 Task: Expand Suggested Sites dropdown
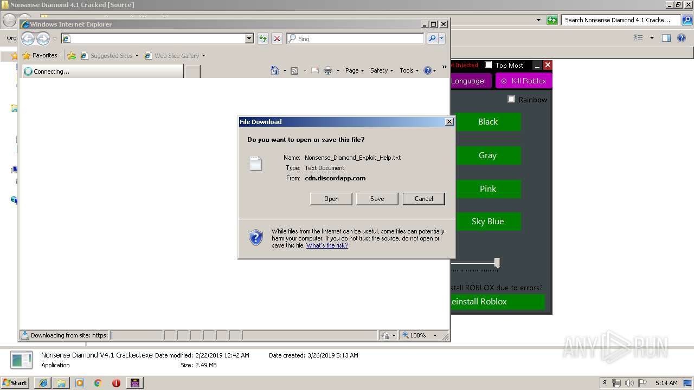click(x=137, y=56)
